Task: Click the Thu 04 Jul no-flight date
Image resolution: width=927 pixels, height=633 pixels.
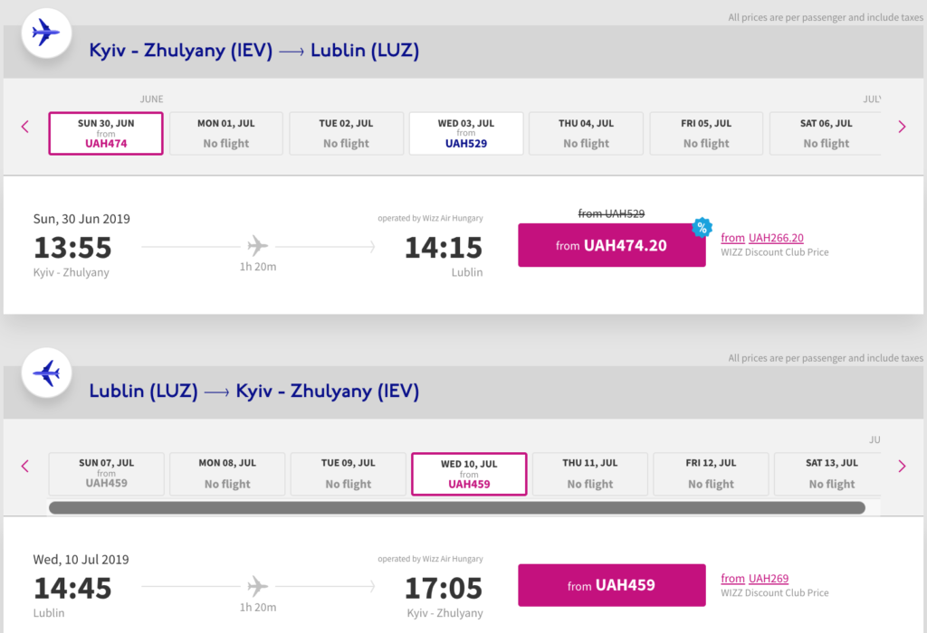Action: pyautogui.click(x=586, y=134)
